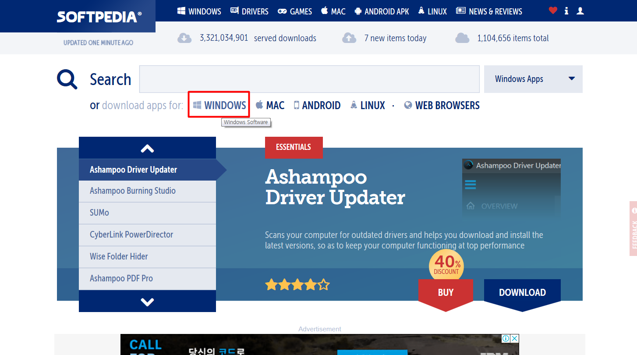Viewport: 637px width, 355px height.
Task: Close the advertisement with the X icon
Action: [x=515, y=338]
